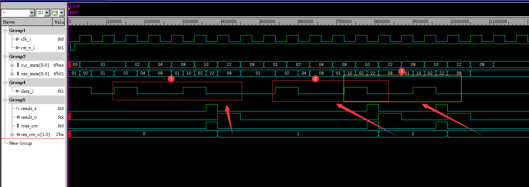Click the 100000 mark on time ruler
Screen dimensions: 529x187
pos(114,21)
